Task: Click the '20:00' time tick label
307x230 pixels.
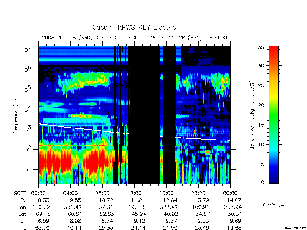Action: click(198, 193)
